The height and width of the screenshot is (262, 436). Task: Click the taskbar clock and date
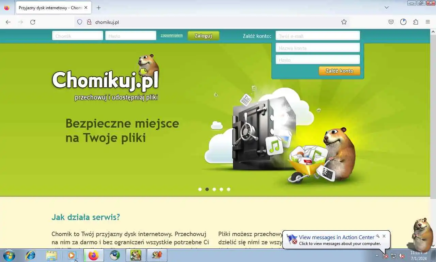(419, 256)
